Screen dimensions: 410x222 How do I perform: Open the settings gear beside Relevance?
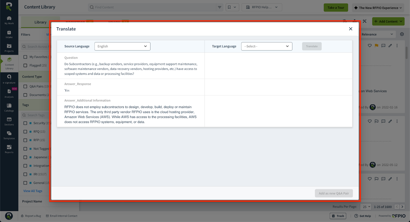point(402,34)
